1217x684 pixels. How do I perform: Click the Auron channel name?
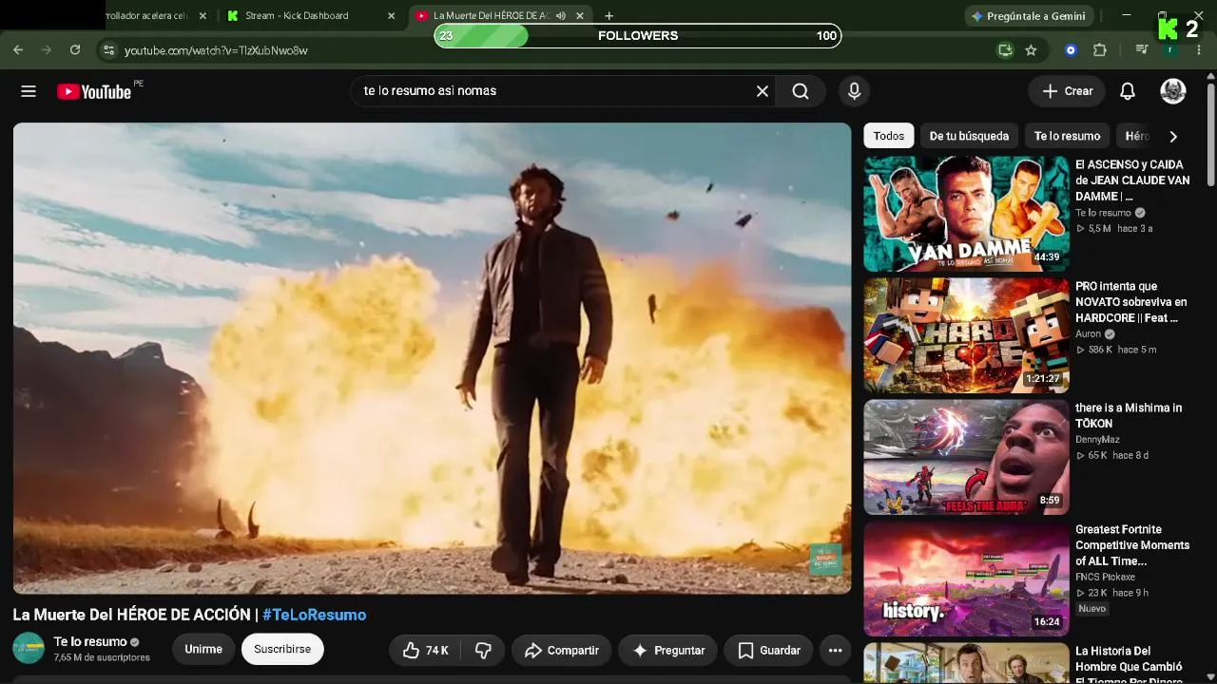coord(1089,334)
